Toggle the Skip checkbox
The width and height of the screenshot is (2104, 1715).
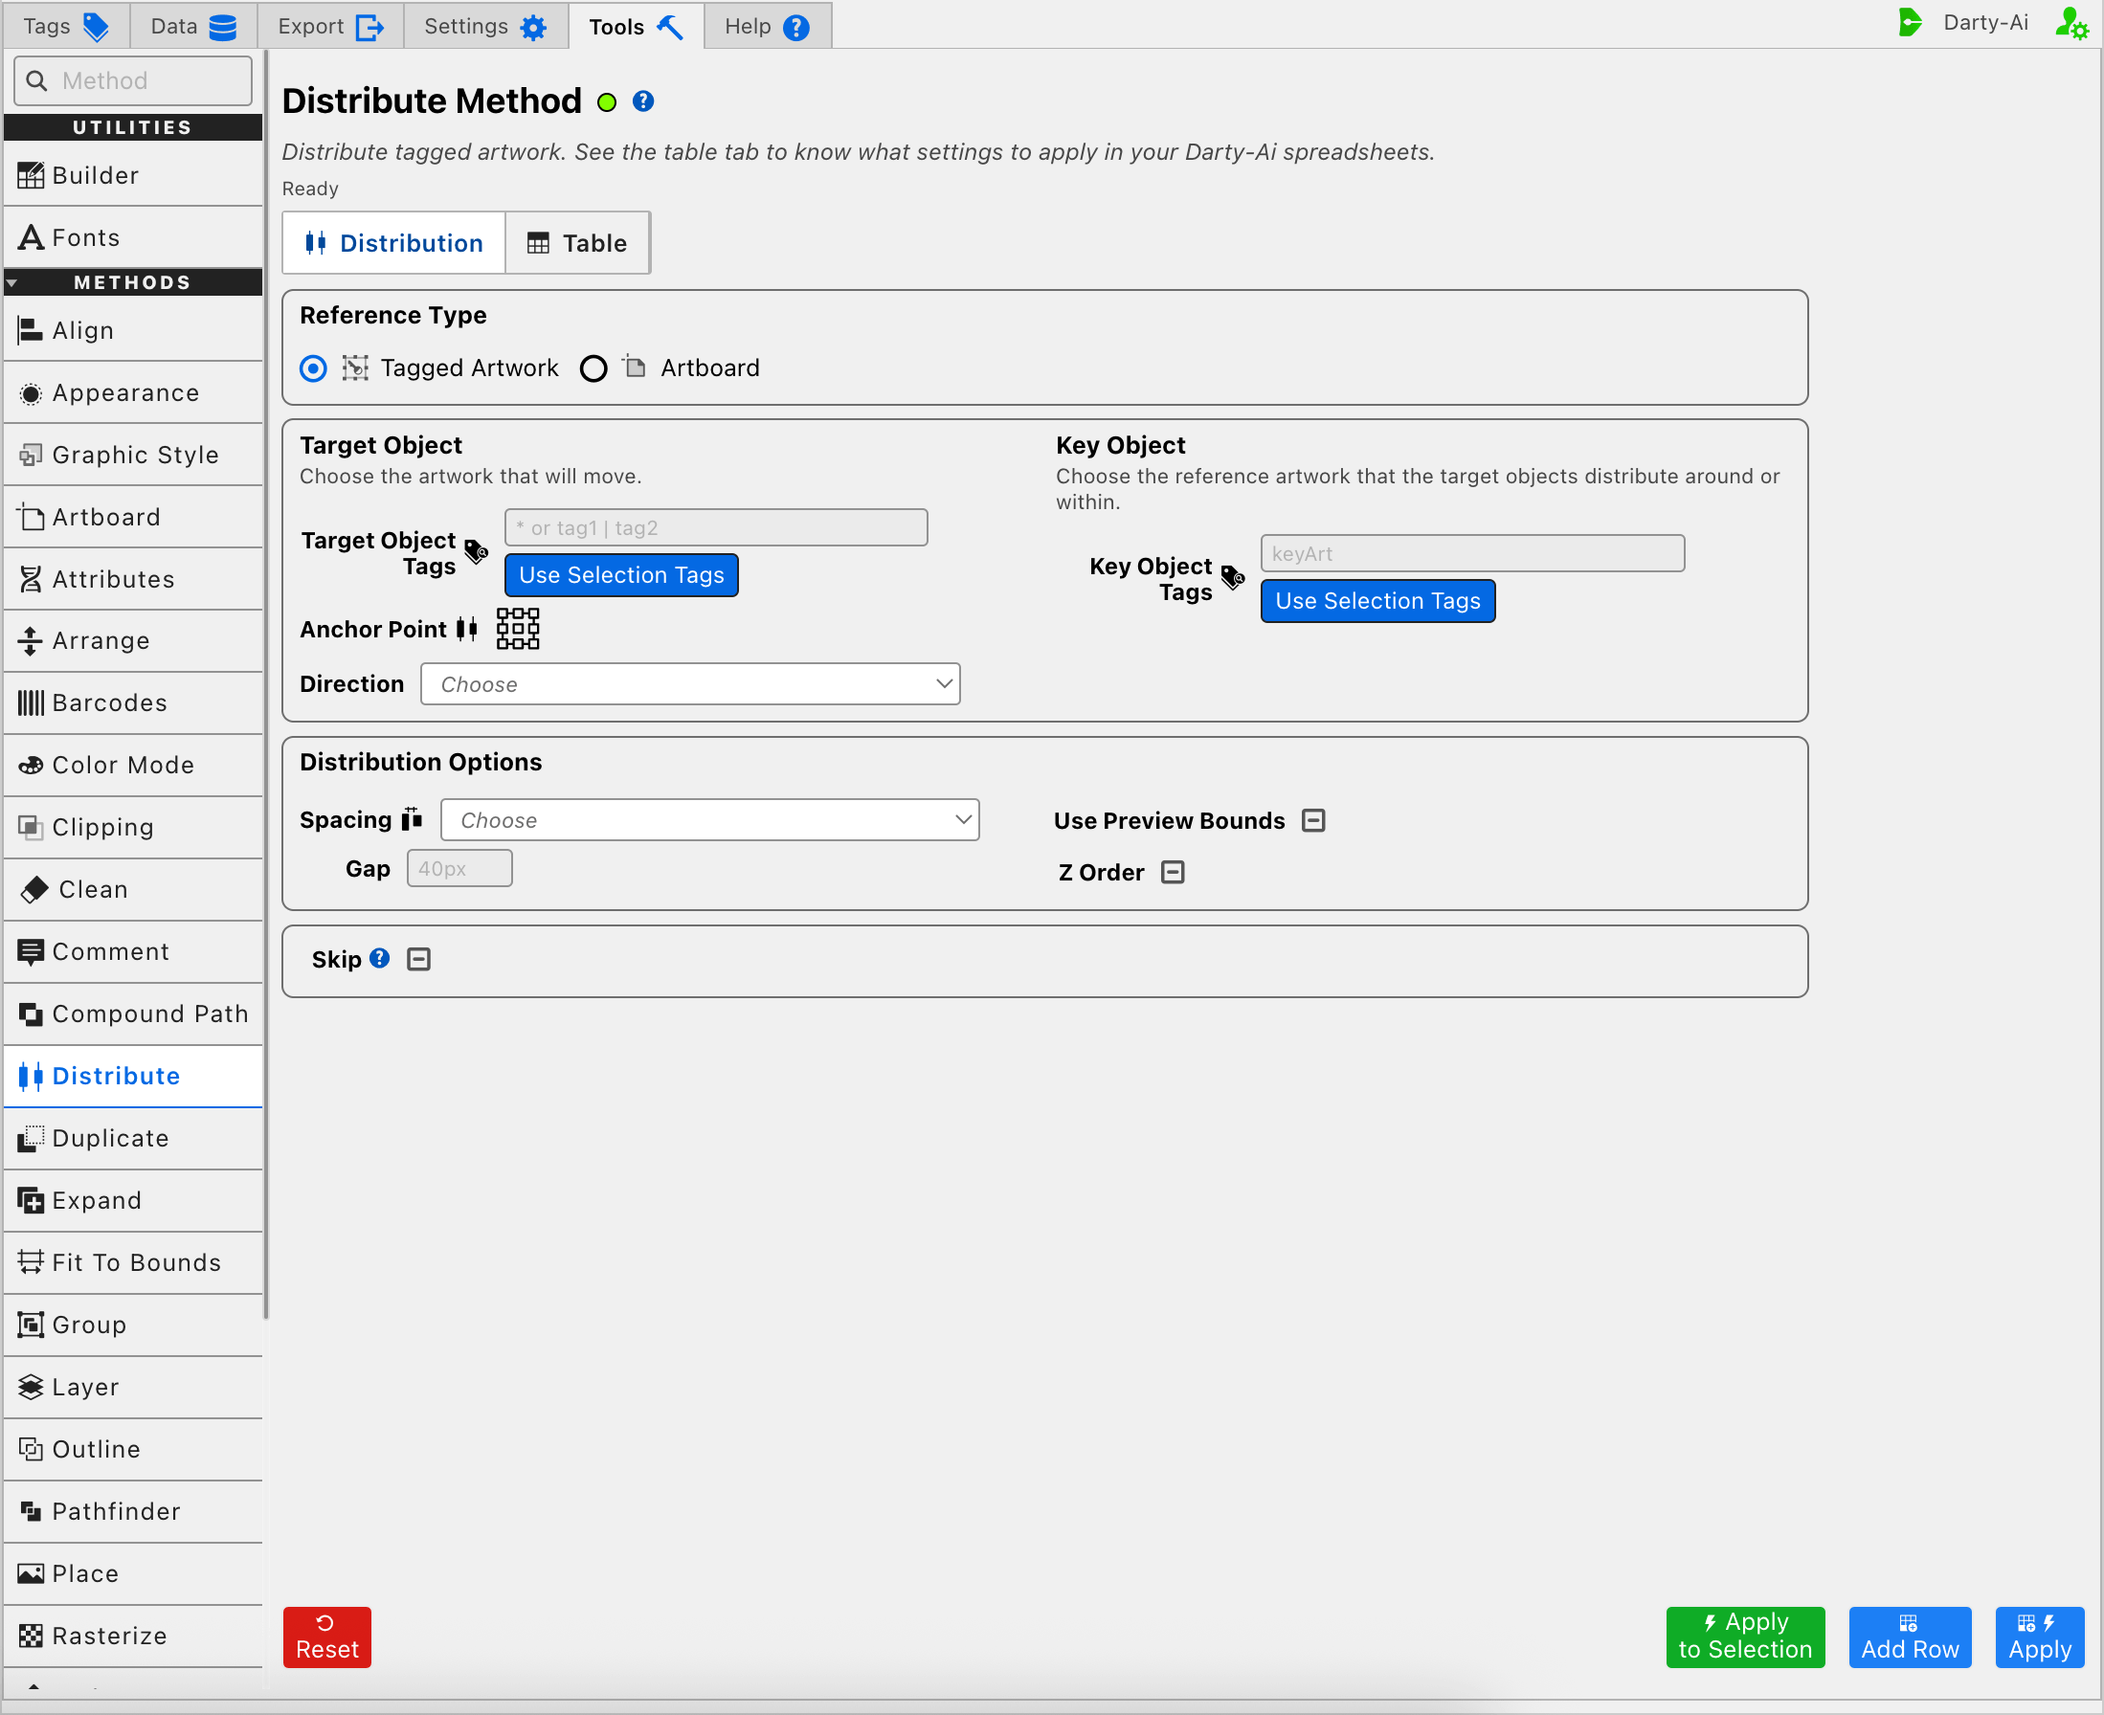click(x=419, y=959)
